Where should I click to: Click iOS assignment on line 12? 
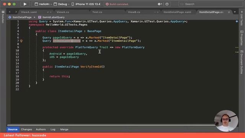point(64,57)
